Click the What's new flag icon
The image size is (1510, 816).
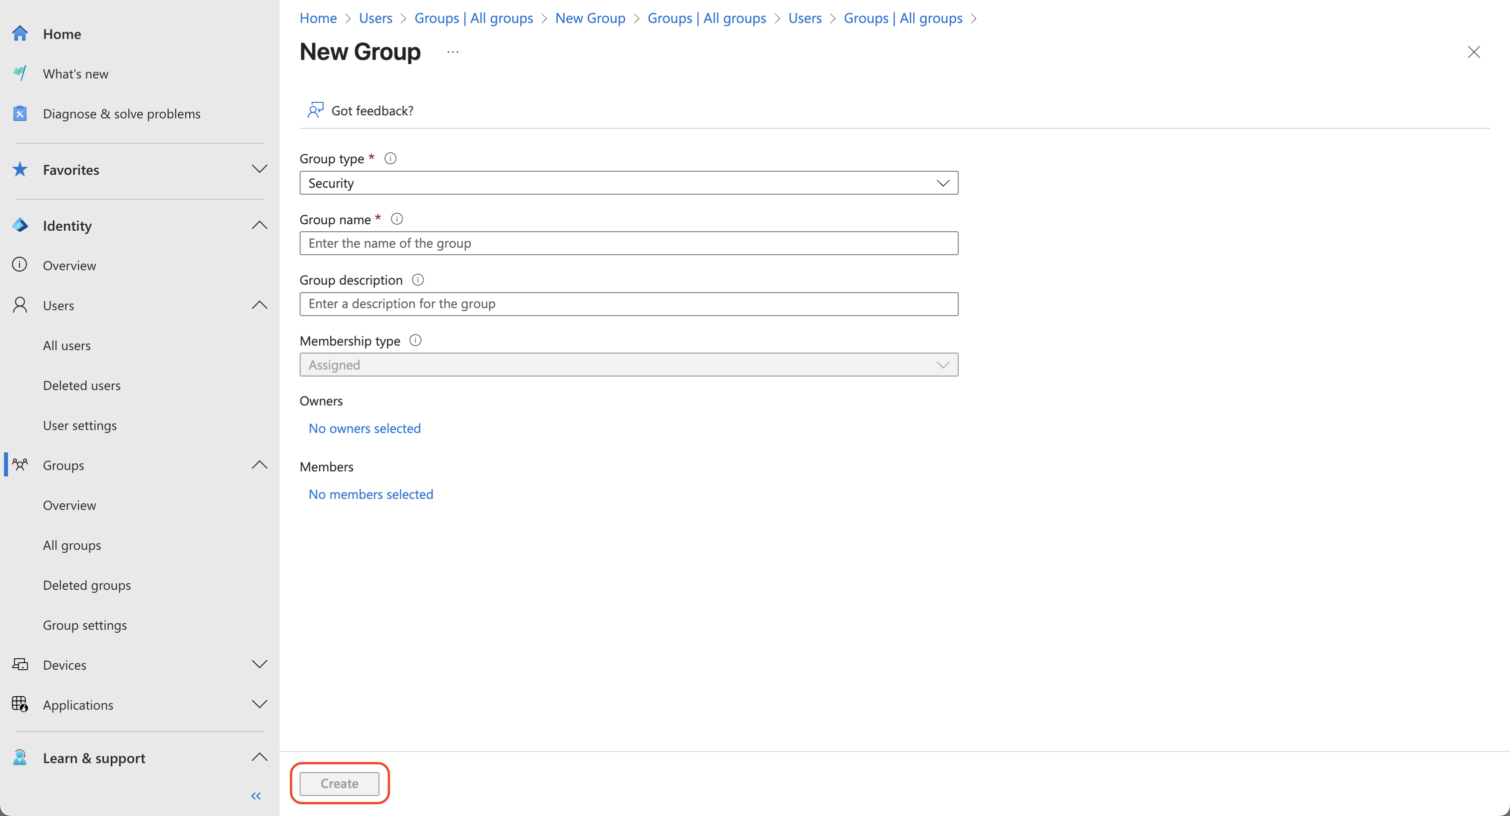pyautogui.click(x=20, y=73)
